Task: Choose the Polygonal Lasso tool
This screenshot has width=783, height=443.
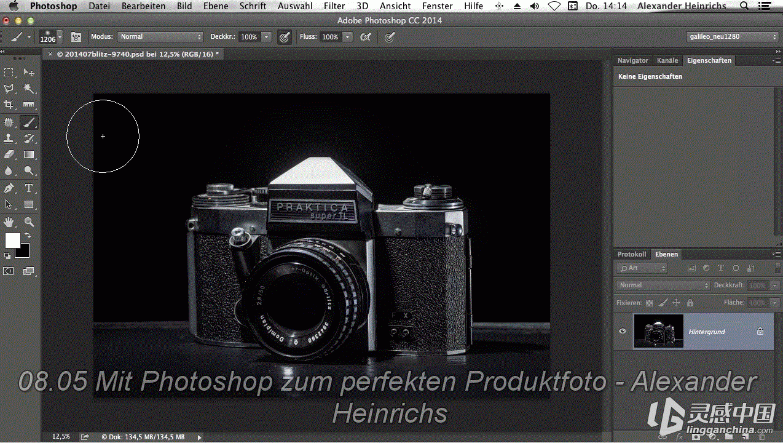Action: tap(9, 89)
